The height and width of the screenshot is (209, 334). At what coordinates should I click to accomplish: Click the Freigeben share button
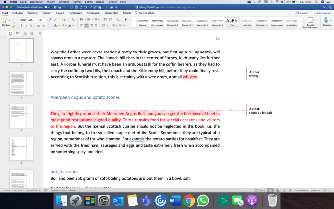pyautogui.click(x=303, y=13)
